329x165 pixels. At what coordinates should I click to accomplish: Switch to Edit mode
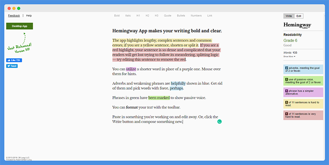tap(299, 16)
